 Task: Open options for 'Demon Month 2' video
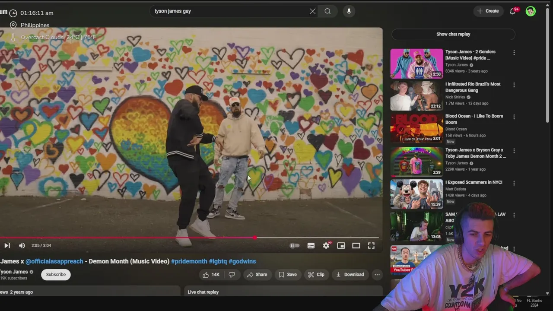coord(514,151)
